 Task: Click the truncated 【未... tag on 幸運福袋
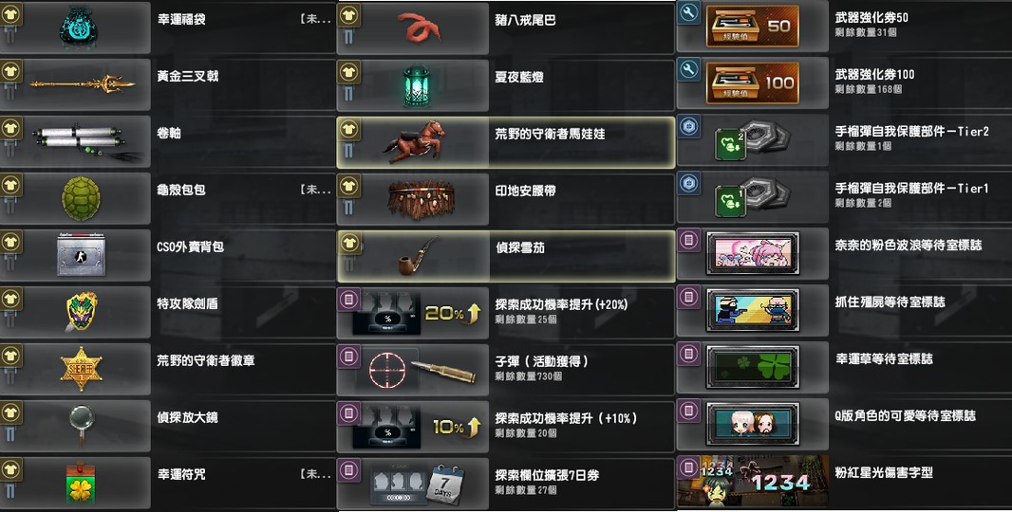pyautogui.click(x=315, y=19)
